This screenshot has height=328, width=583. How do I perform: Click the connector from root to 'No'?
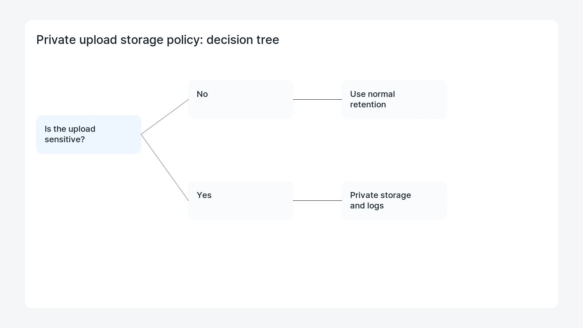tap(165, 117)
